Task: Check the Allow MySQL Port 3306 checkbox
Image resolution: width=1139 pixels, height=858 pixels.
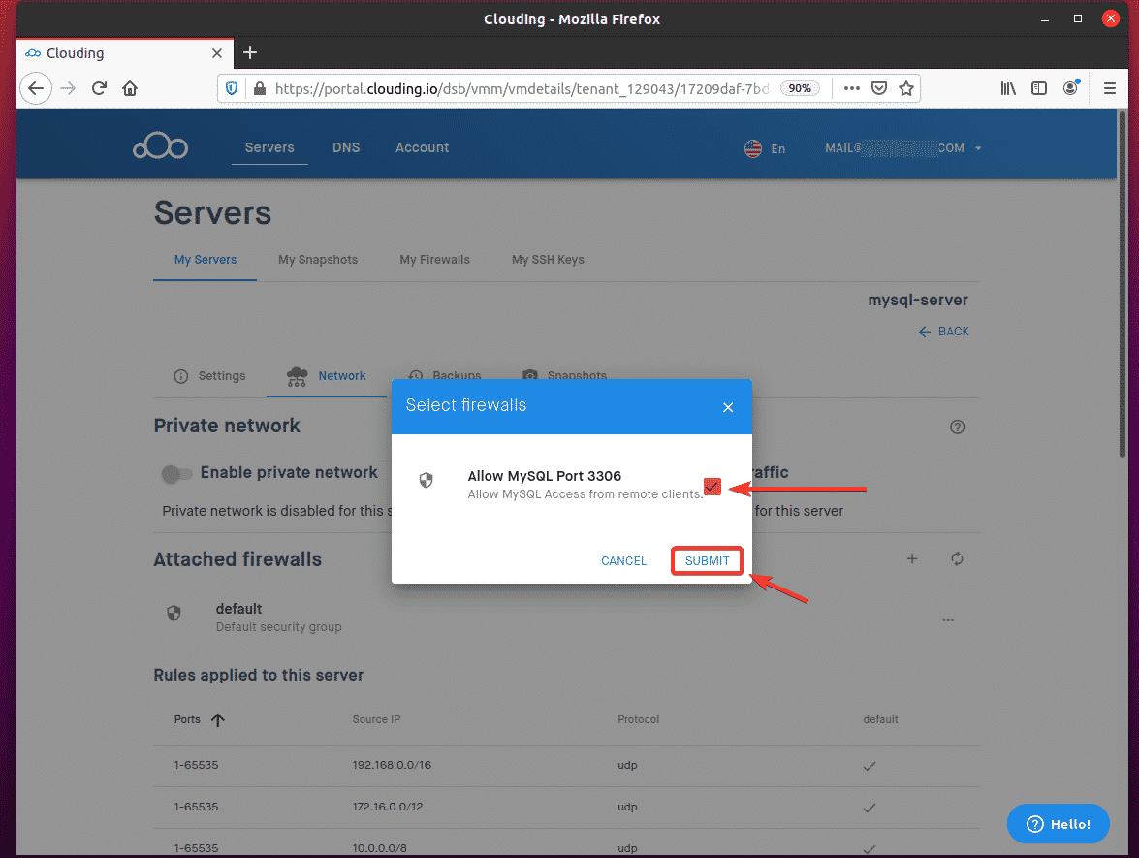Action: point(712,487)
